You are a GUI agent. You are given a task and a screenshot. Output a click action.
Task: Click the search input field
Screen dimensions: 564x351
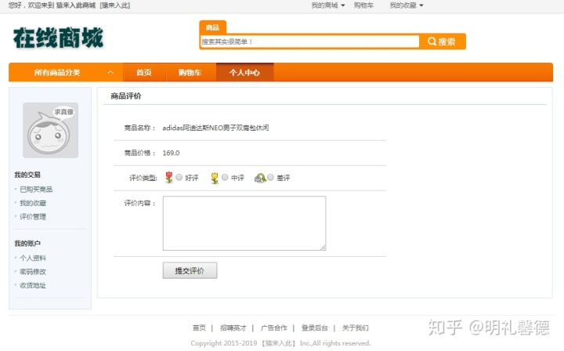coord(309,42)
